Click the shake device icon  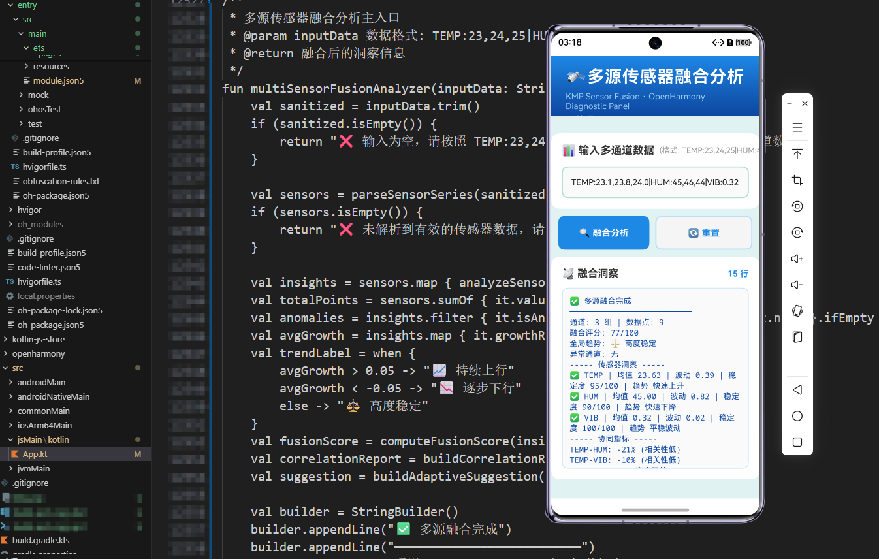pyautogui.click(x=797, y=311)
